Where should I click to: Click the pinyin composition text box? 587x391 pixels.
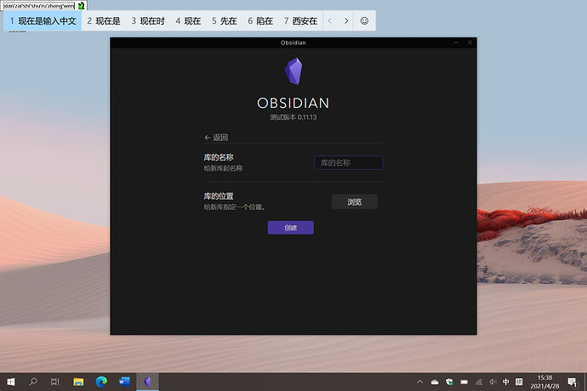coord(38,6)
